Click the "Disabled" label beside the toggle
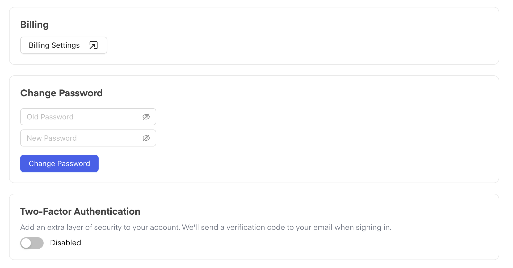Viewport: 513px width, 268px height. click(x=65, y=243)
